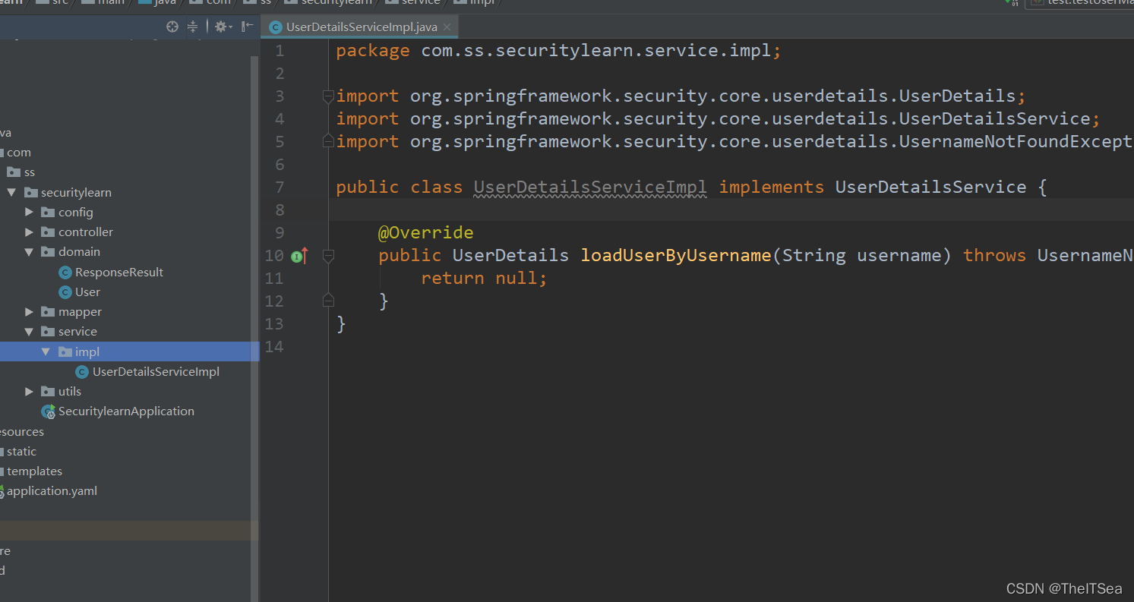Click the loadUserByUsername method name

pyautogui.click(x=676, y=256)
